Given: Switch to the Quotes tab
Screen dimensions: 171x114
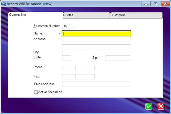Looking at the screenshot, I should pos(86,15).
